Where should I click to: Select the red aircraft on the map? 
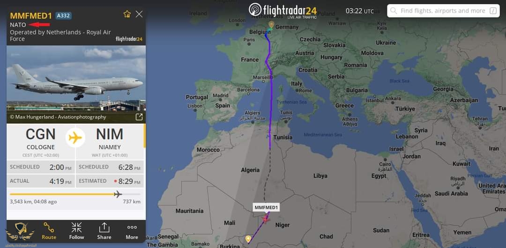266,219
